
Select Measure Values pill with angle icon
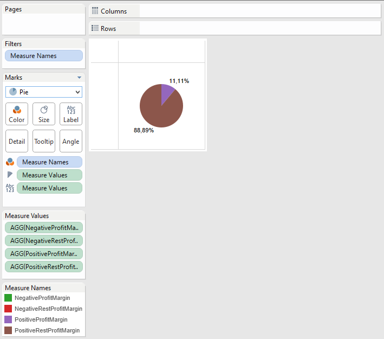pos(49,175)
